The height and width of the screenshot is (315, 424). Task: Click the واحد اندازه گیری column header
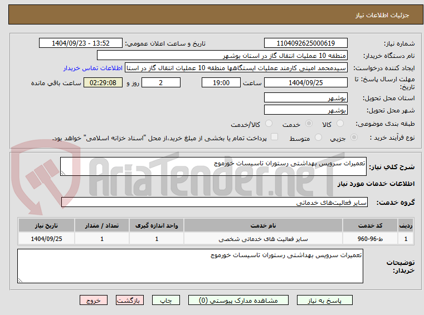click(157, 225)
